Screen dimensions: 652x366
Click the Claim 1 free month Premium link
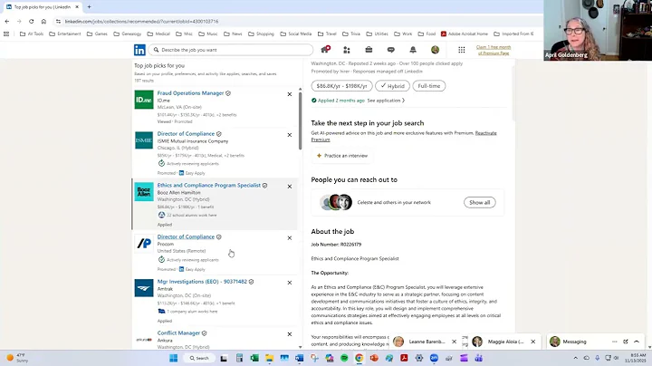(x=494, y=50)
